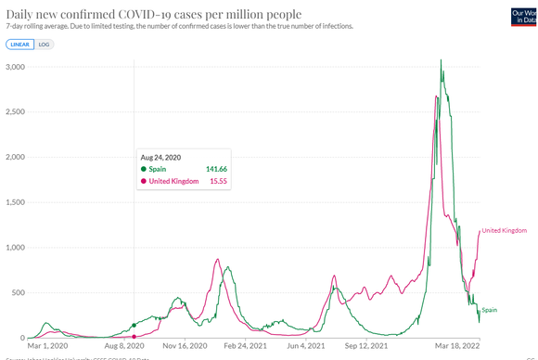
Task: Click the chart title text
Action: click(x=154, y=14)
